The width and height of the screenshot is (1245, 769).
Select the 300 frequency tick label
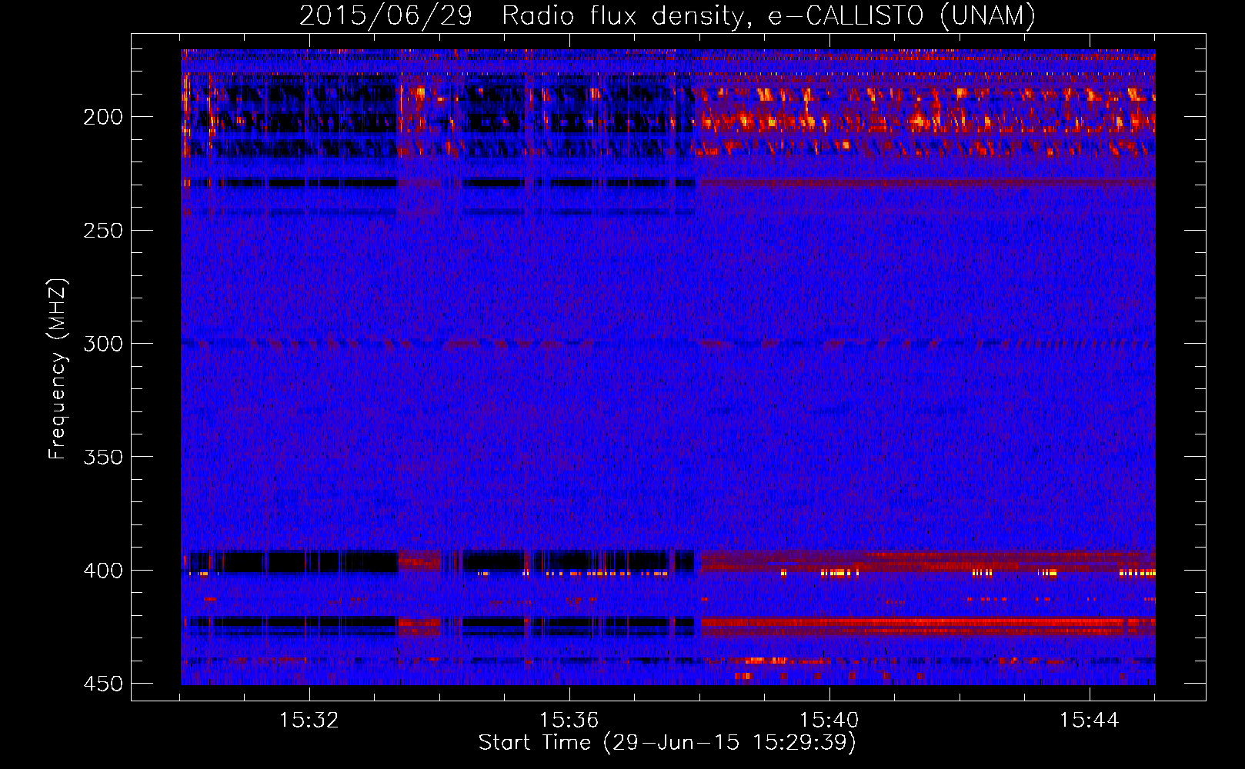coord(103,344)
